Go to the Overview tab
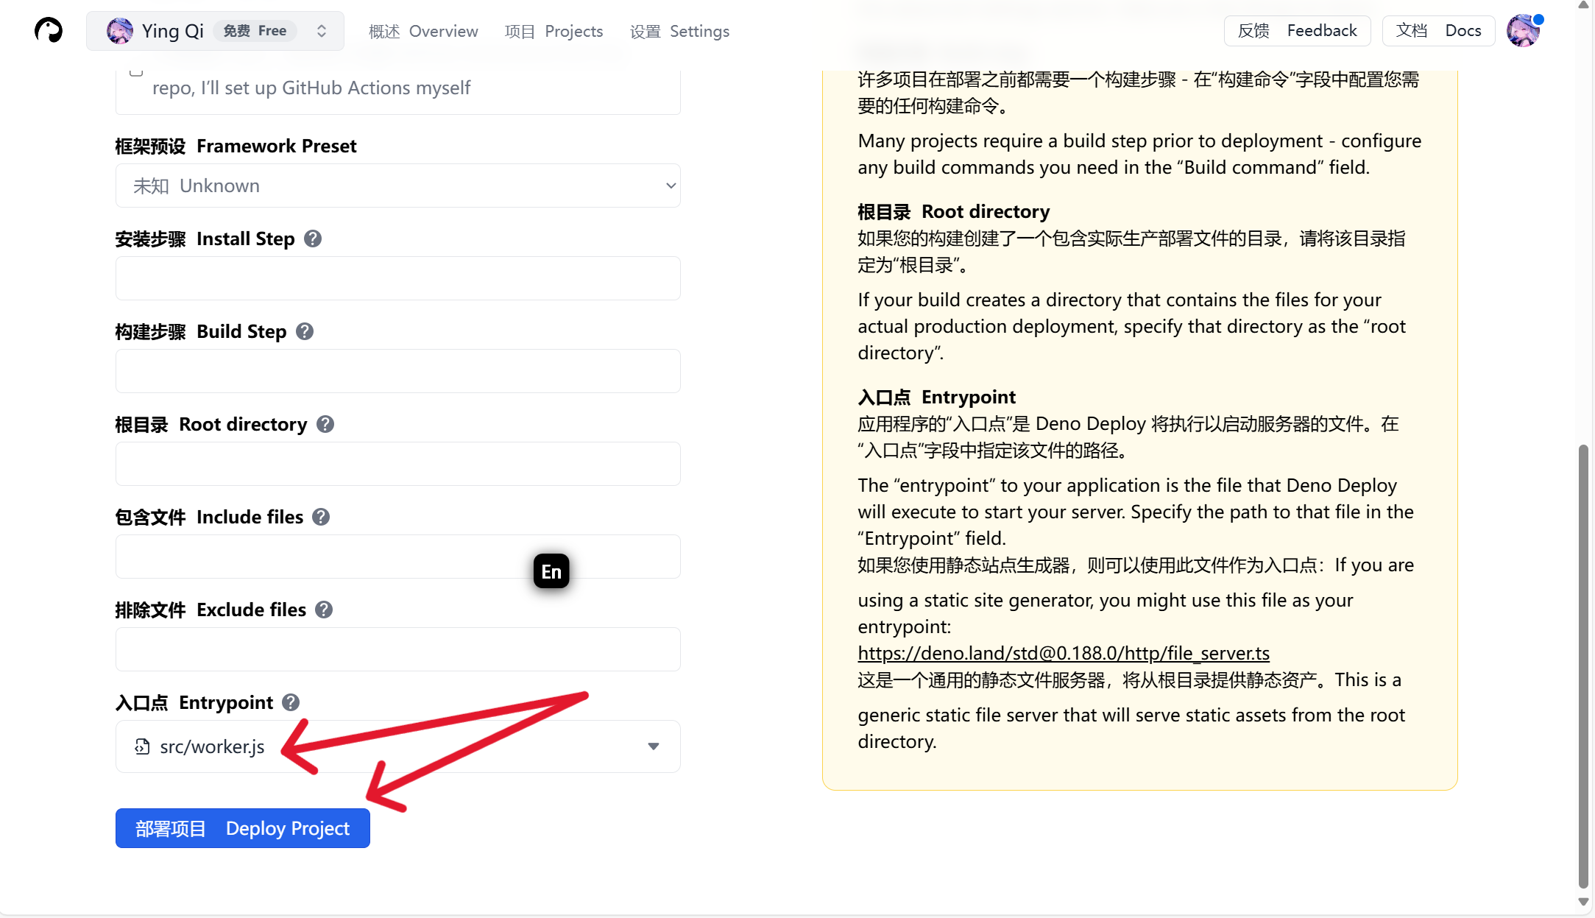This screenshot has width=1595, height=918. pyautogui.click(x=423, y=31)
